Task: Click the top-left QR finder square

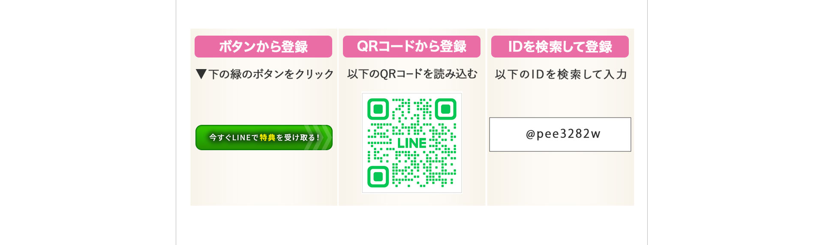Action: 378,109
